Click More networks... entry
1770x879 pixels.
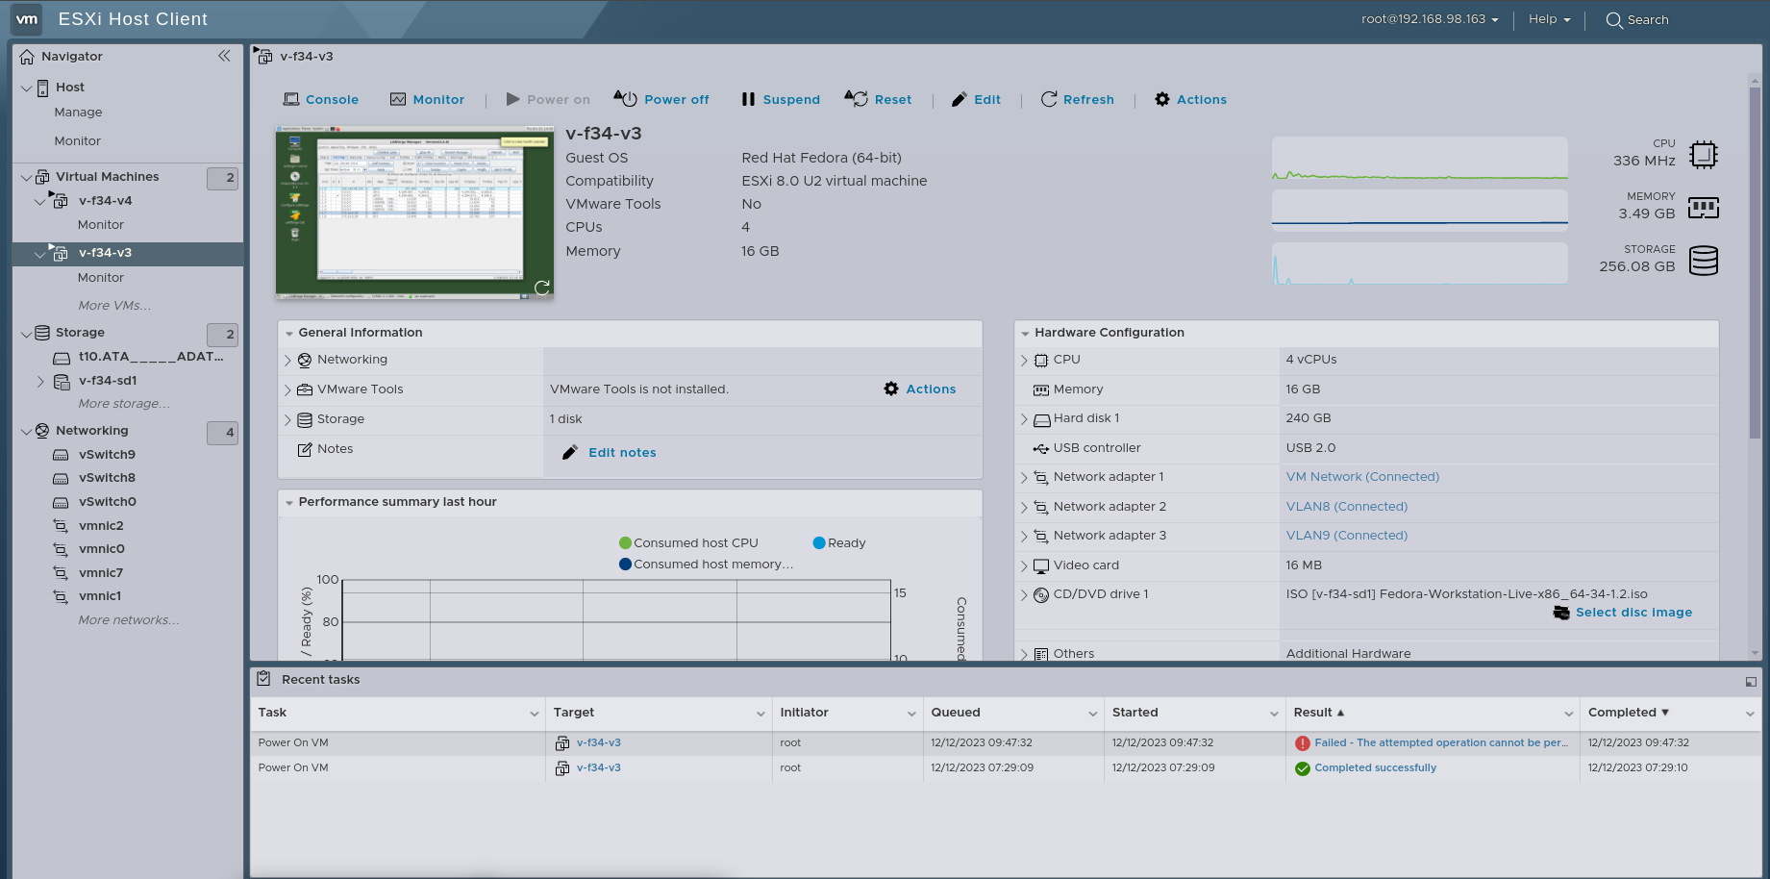129,619
